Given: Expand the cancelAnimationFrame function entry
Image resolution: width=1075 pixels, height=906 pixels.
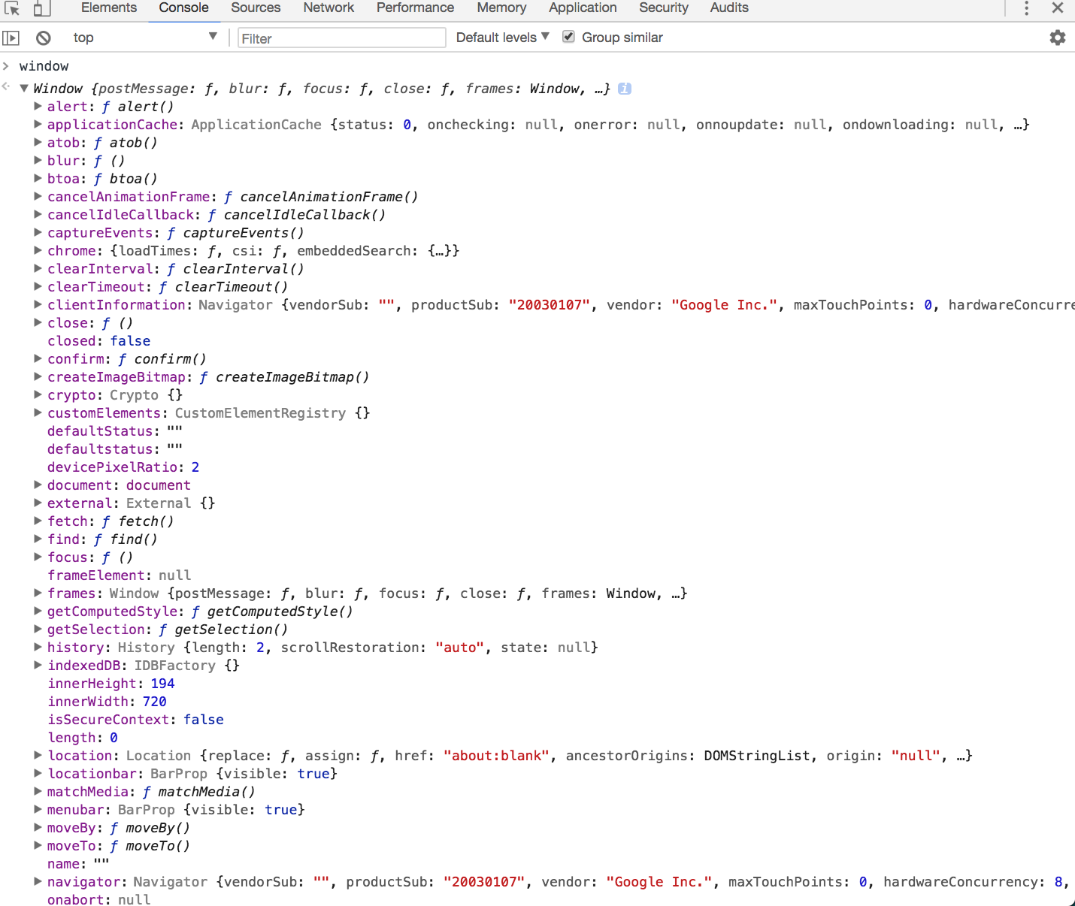Looking at the screenshot, I should [x=38, y=197].
